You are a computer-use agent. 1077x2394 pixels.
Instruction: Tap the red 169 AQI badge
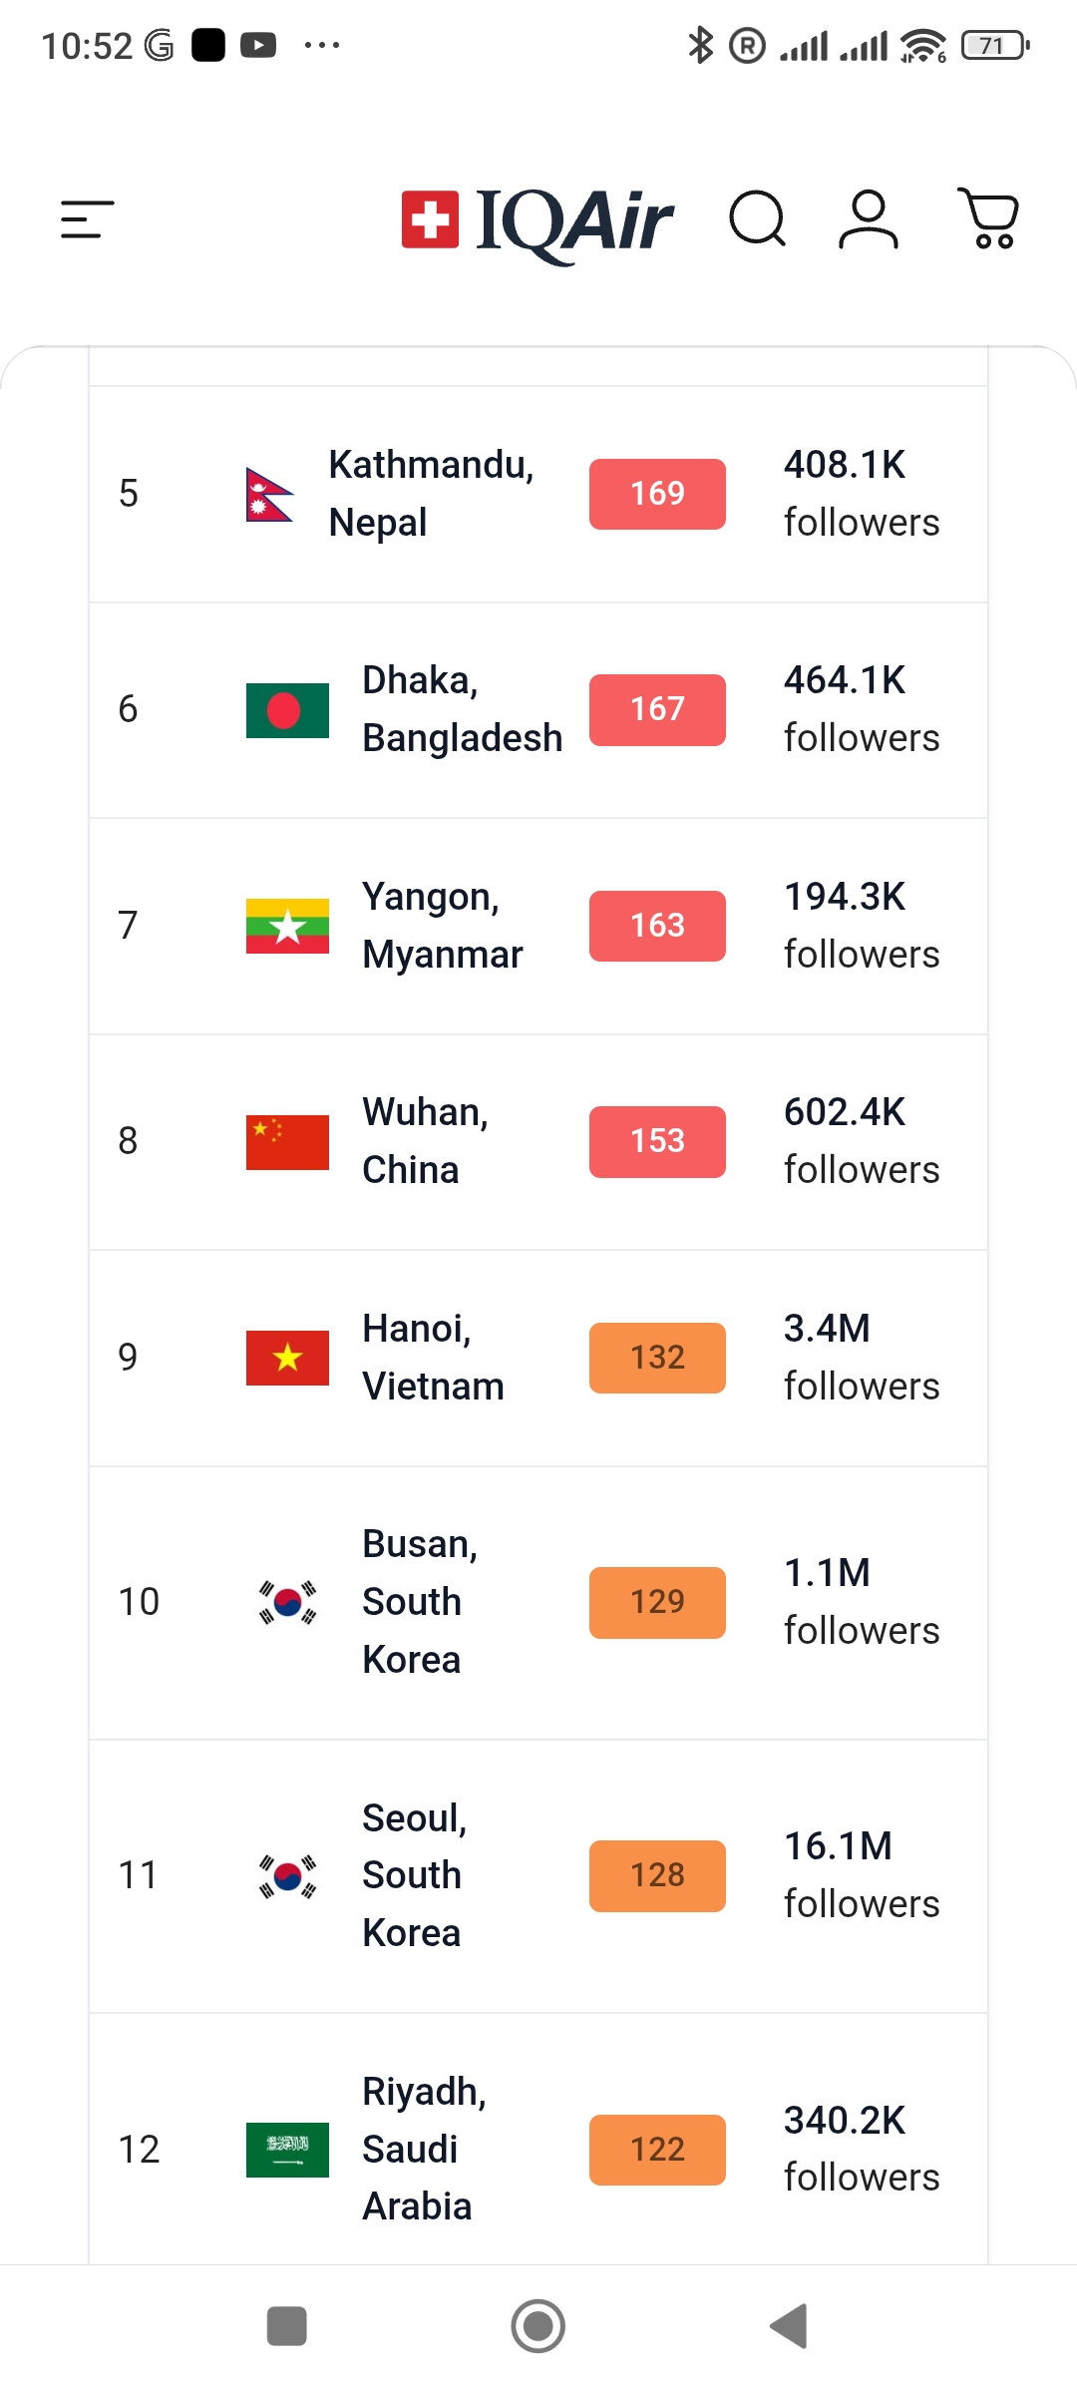pyautogui.click(x=657, y=494)
